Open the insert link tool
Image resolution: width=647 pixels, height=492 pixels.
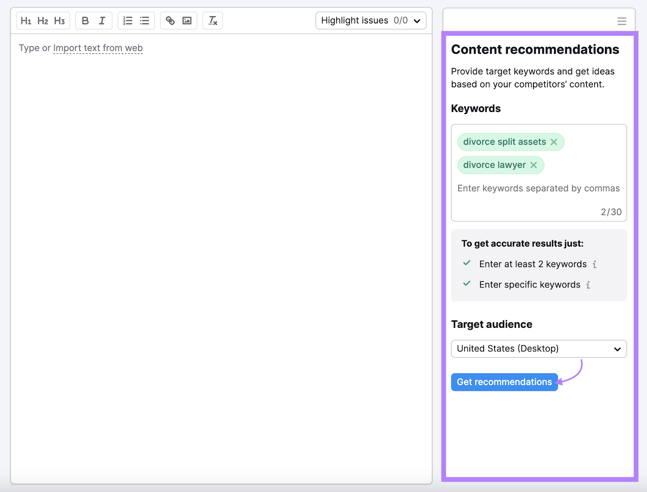coord(170,20)
